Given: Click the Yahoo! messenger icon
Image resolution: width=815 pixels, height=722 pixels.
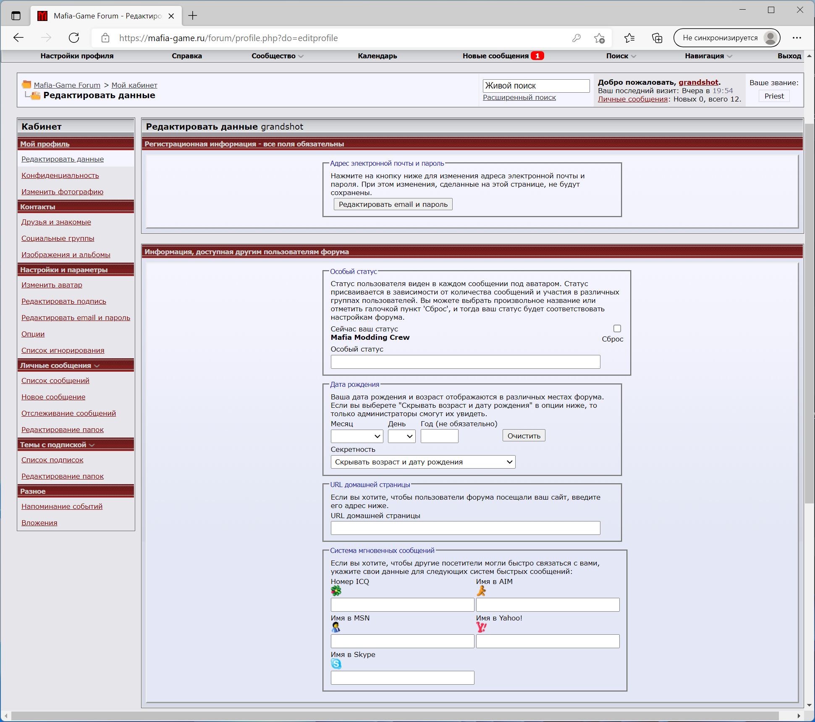Looking at the screenshot, I should pos(481,627).
